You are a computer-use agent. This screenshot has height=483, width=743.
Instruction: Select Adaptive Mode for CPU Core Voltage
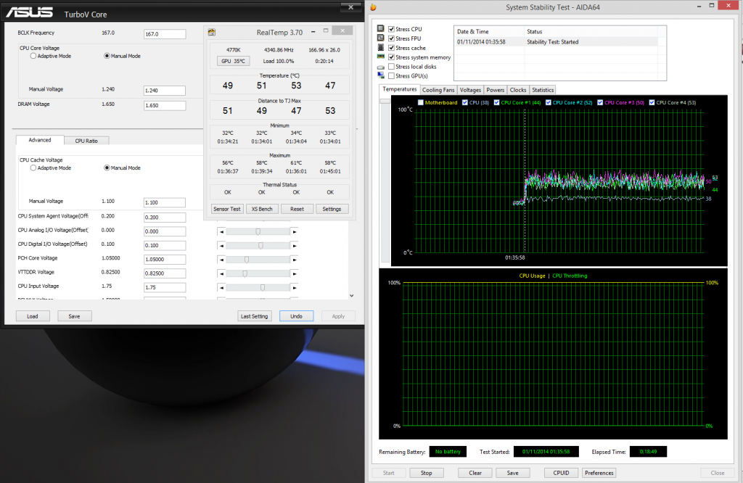click(33, 56)
